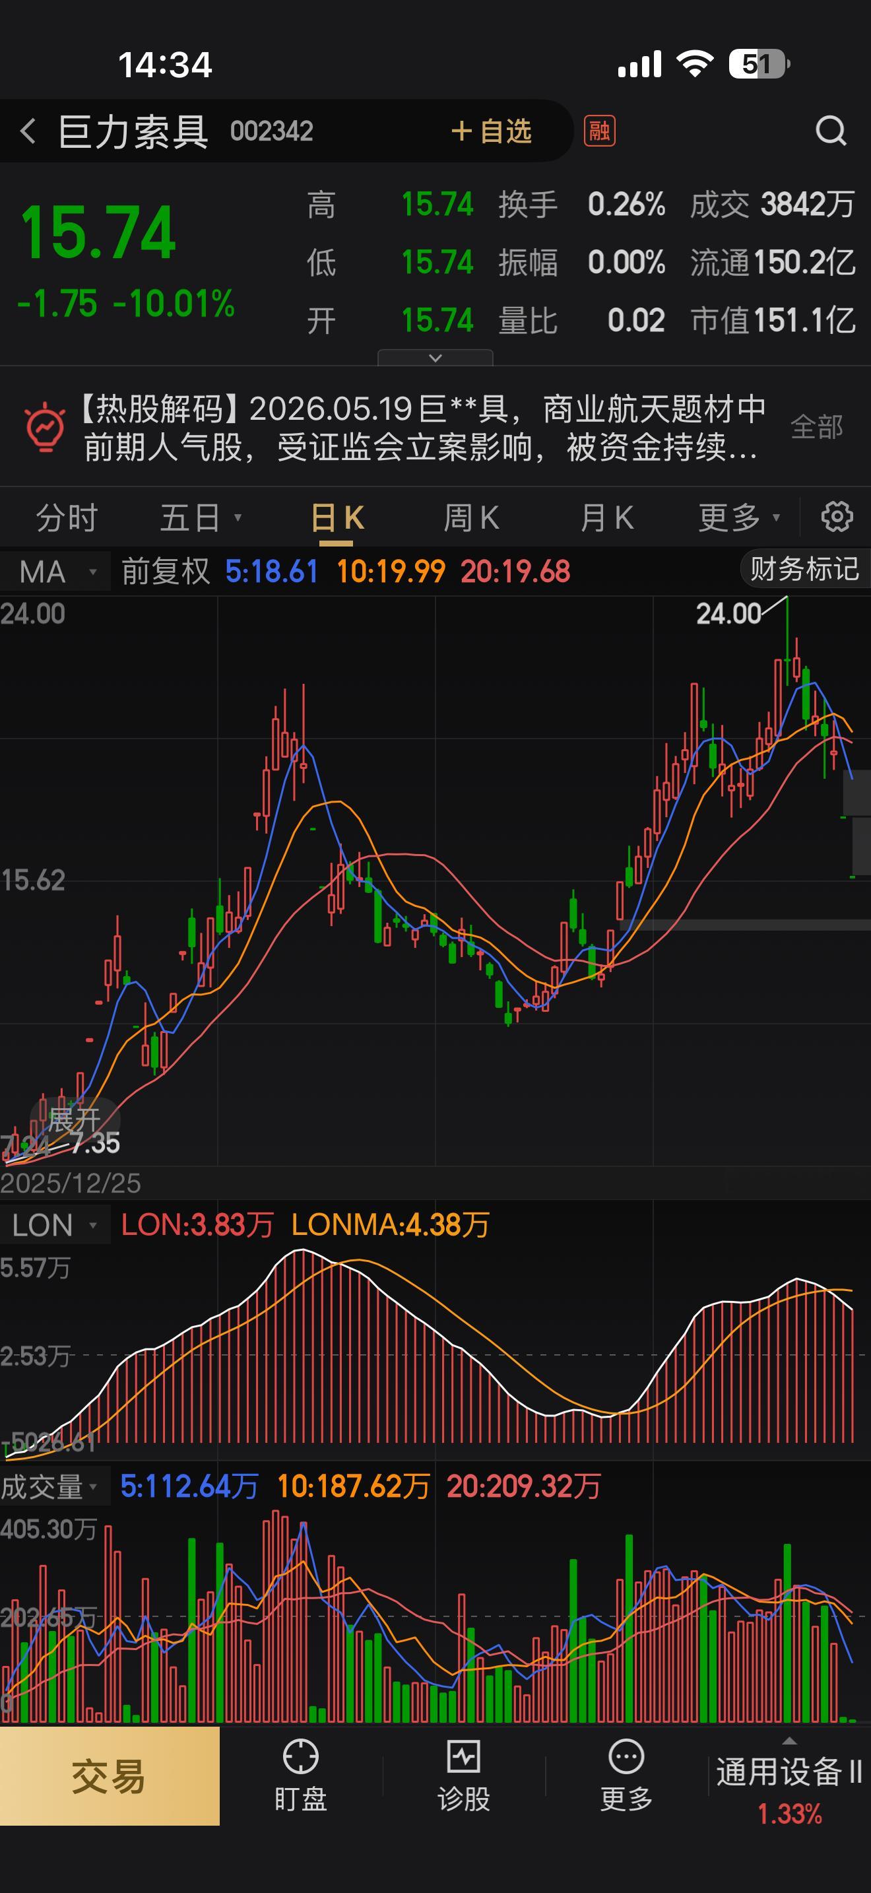Tap the 7.35 low price marker
Image resolution: width=871 pixels, height=1893 pixels.
(96, 1143)
